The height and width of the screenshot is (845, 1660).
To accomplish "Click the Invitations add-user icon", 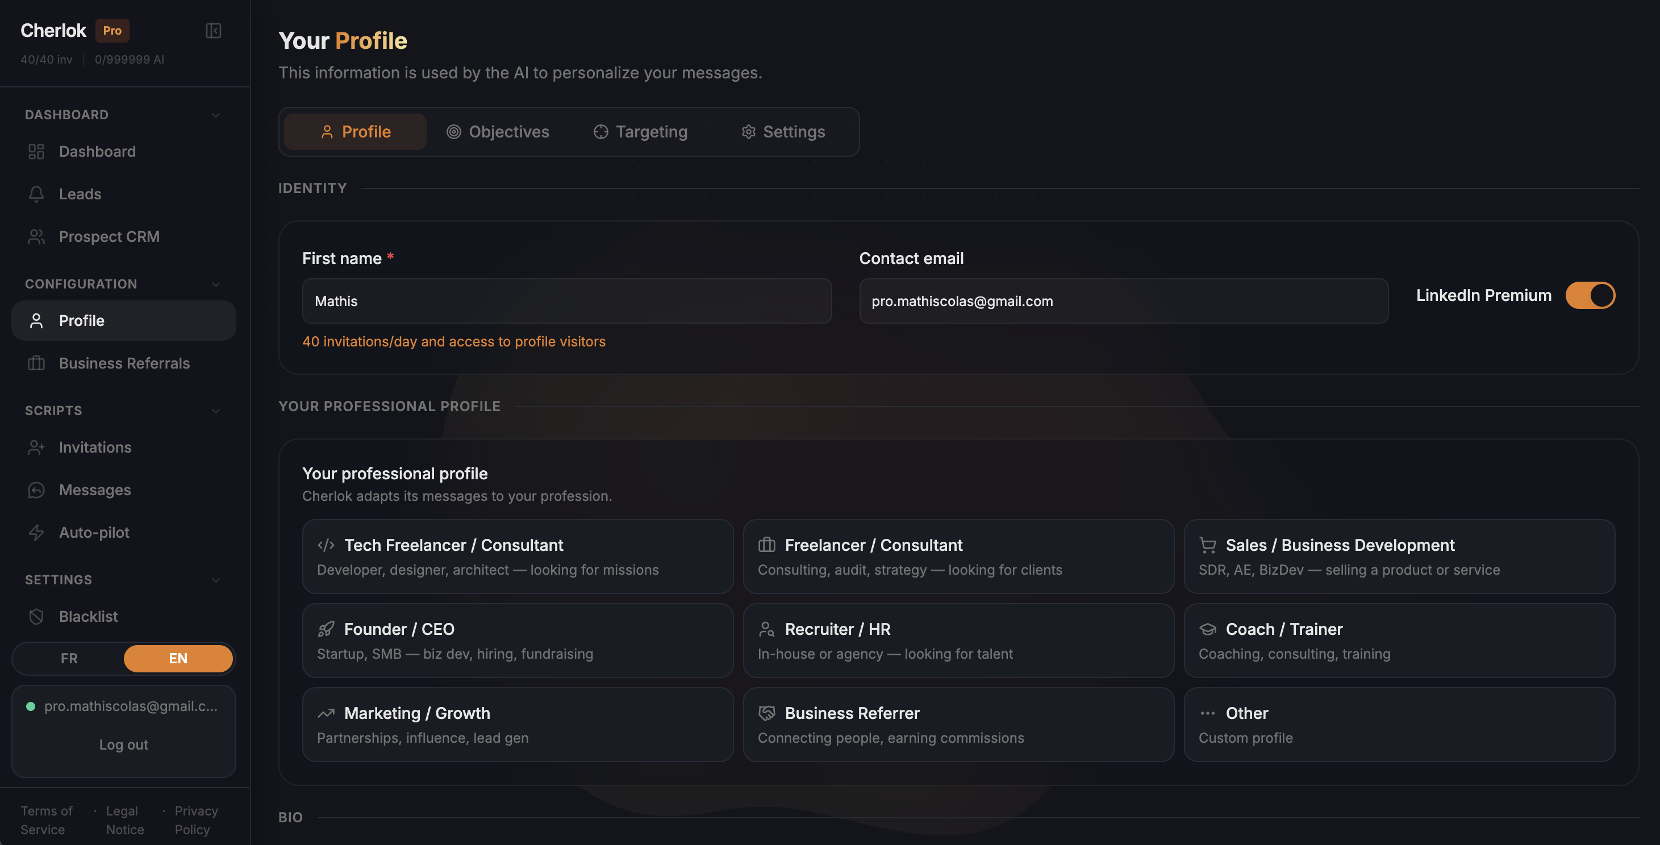I will click(x=36, y=447).
